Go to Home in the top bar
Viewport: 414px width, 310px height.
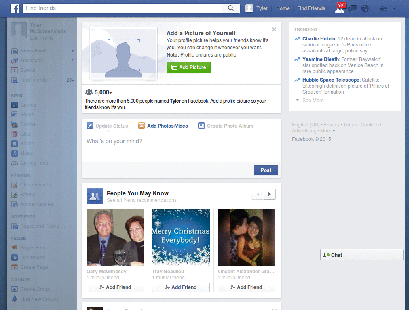point(283,8)
